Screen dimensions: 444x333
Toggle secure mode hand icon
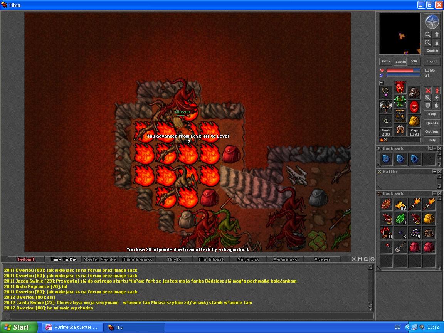pyautogui.click(x=437, y=106)
